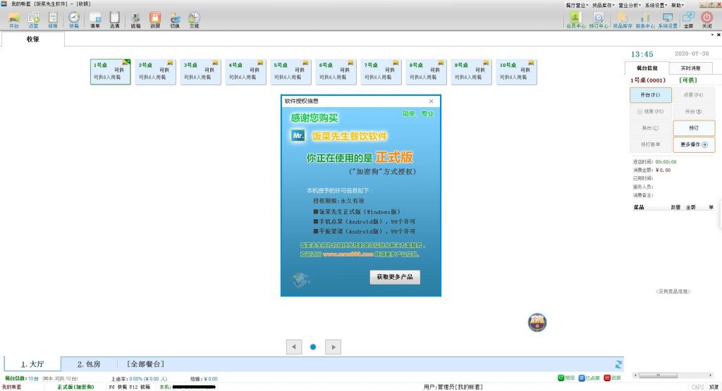This screenshot has height=391, width=722.
Task: Close the 软件授权信息 dialog
Action: 431,101
